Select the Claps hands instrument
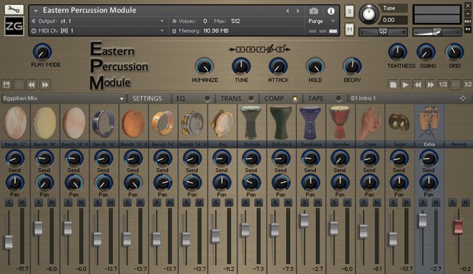Viewport: 473px width, 274px height. pos(369,123)
